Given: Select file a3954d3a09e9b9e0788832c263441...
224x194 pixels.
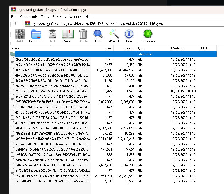Looking at the screenshot, I should coord(53,144).
